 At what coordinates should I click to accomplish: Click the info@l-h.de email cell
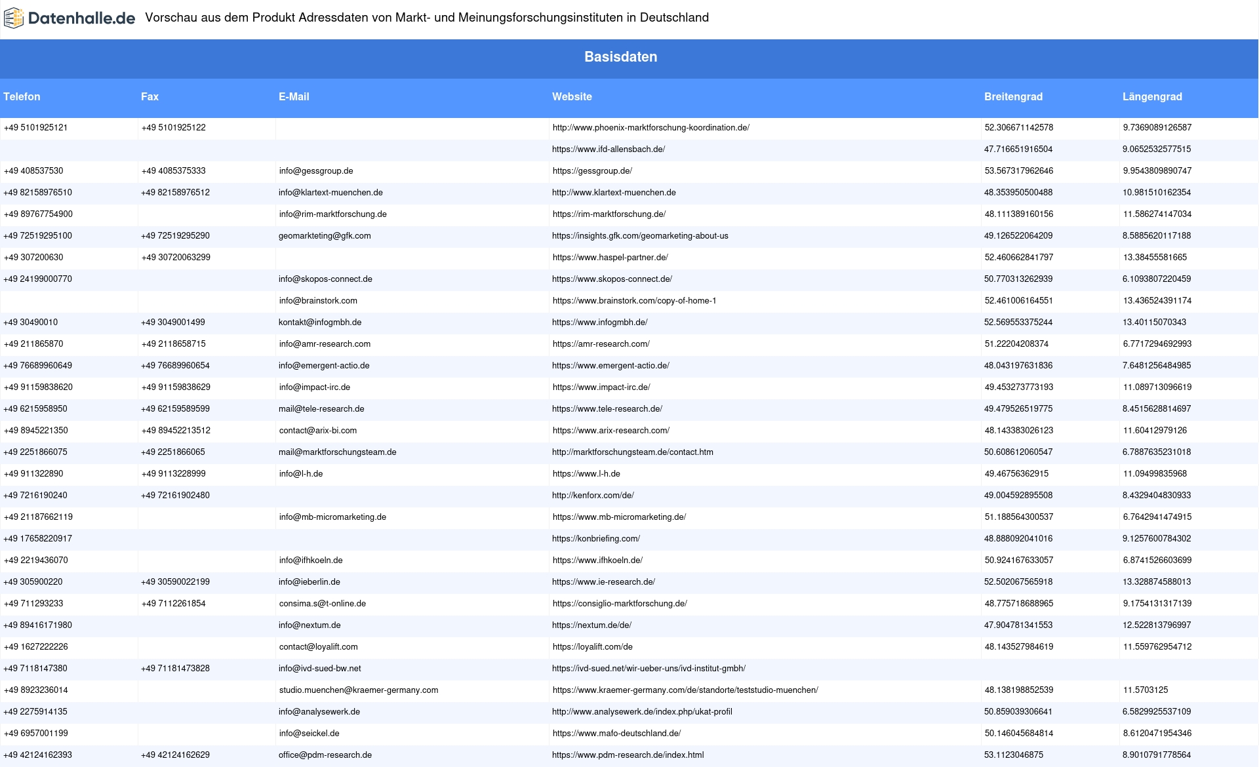click(x=301, y=474)
